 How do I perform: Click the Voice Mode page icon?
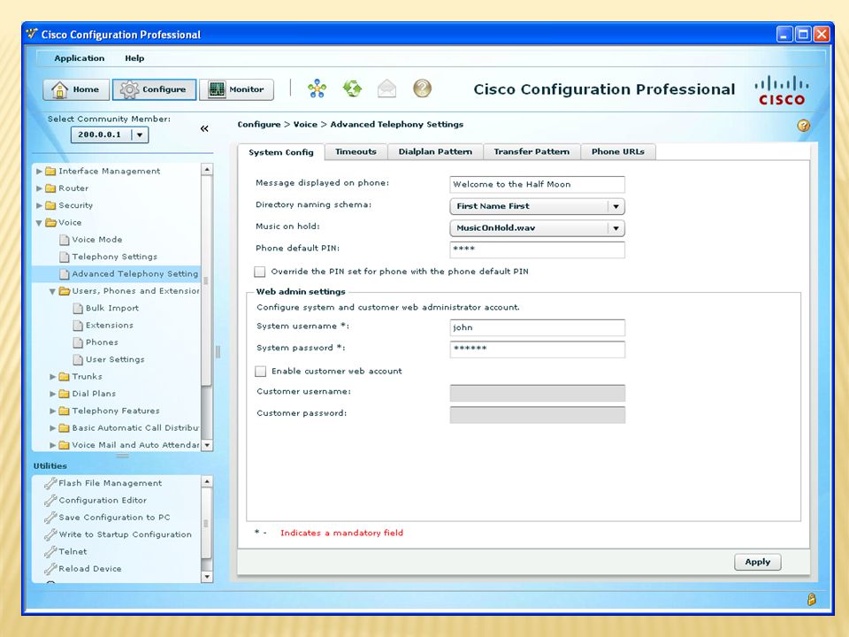pos(65,240)
